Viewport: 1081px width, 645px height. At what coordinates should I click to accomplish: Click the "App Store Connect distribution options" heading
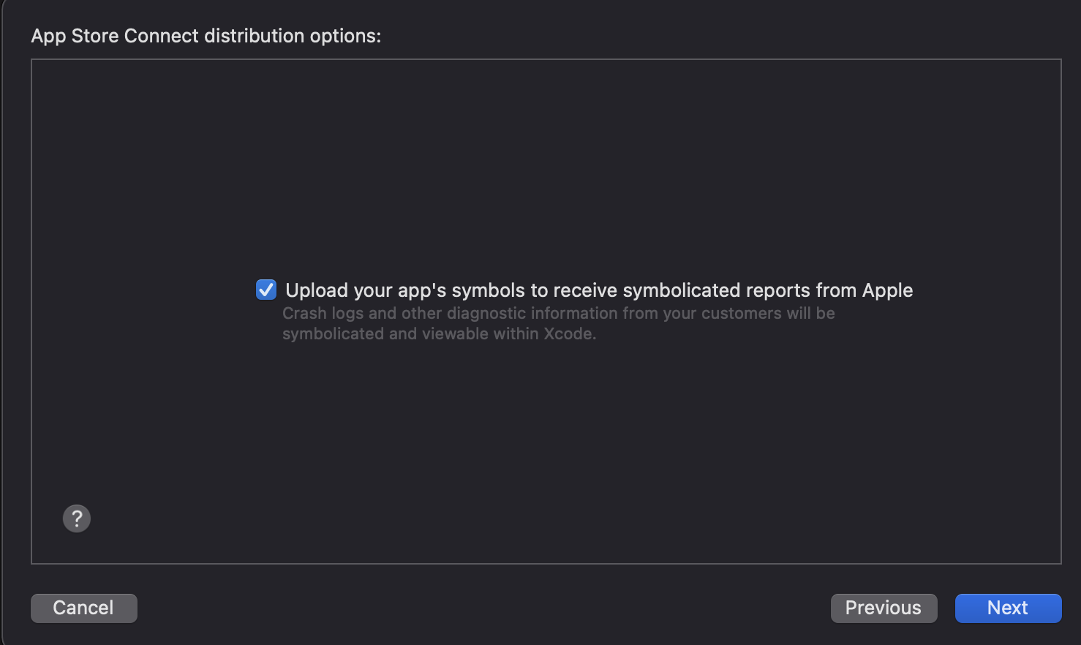click(206, 36)
